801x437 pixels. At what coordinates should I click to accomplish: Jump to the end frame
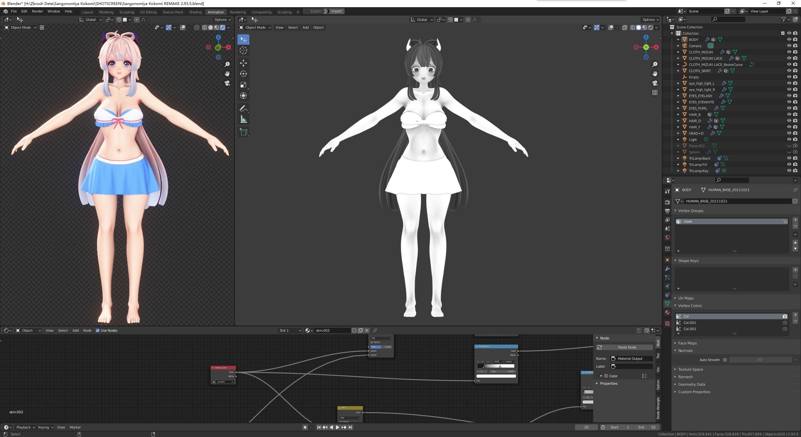pyautogui.click(x=350, y=427)
